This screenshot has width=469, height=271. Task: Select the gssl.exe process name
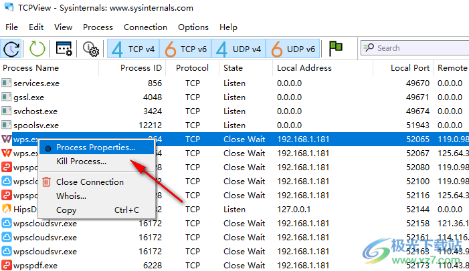(x=29, y=97)
